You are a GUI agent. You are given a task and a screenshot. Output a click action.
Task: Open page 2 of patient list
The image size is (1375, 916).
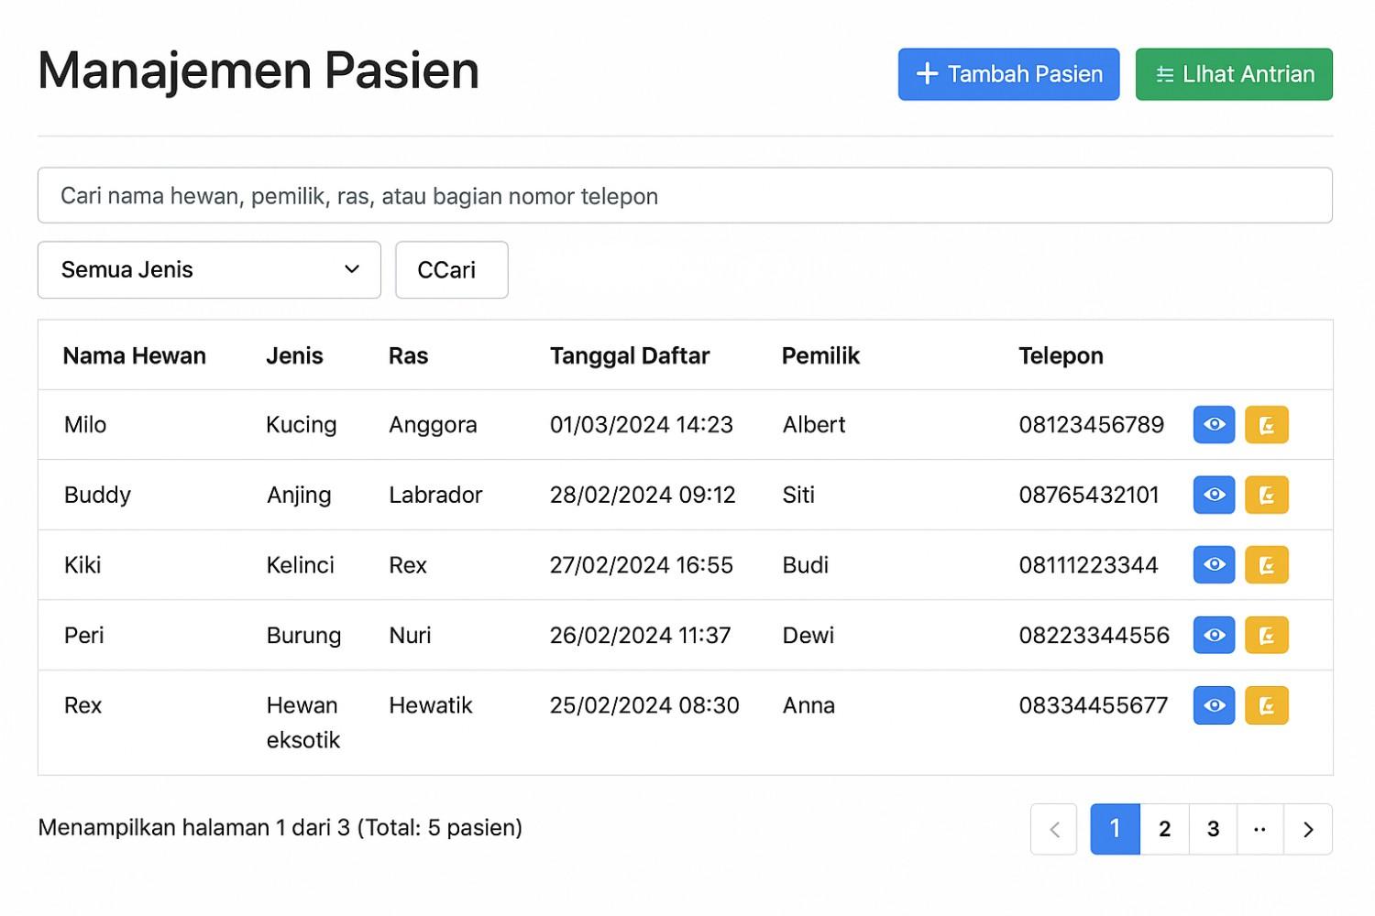(x=1164, y=829)
